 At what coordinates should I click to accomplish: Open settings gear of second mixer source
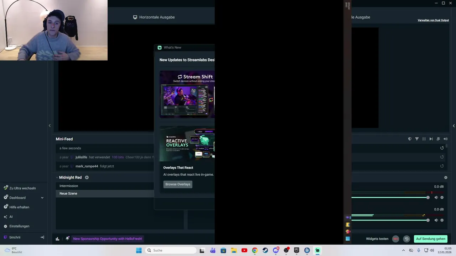pyautogui.click(x=442, y=220)
